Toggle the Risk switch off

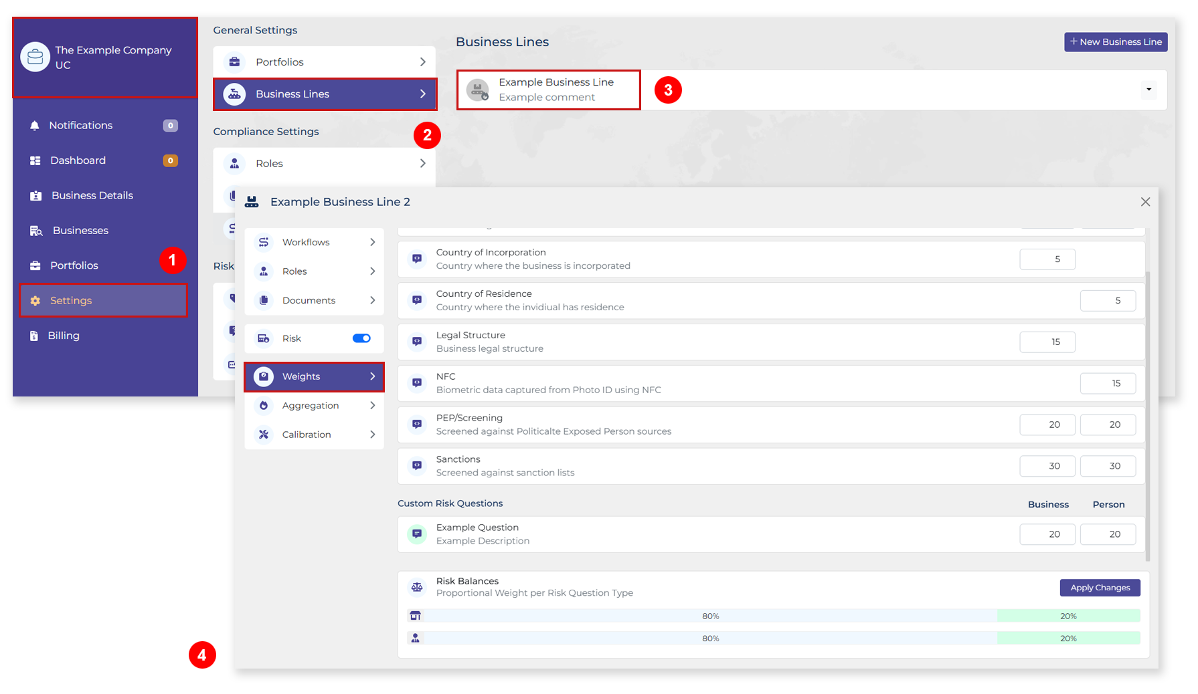tap(361, 338)
